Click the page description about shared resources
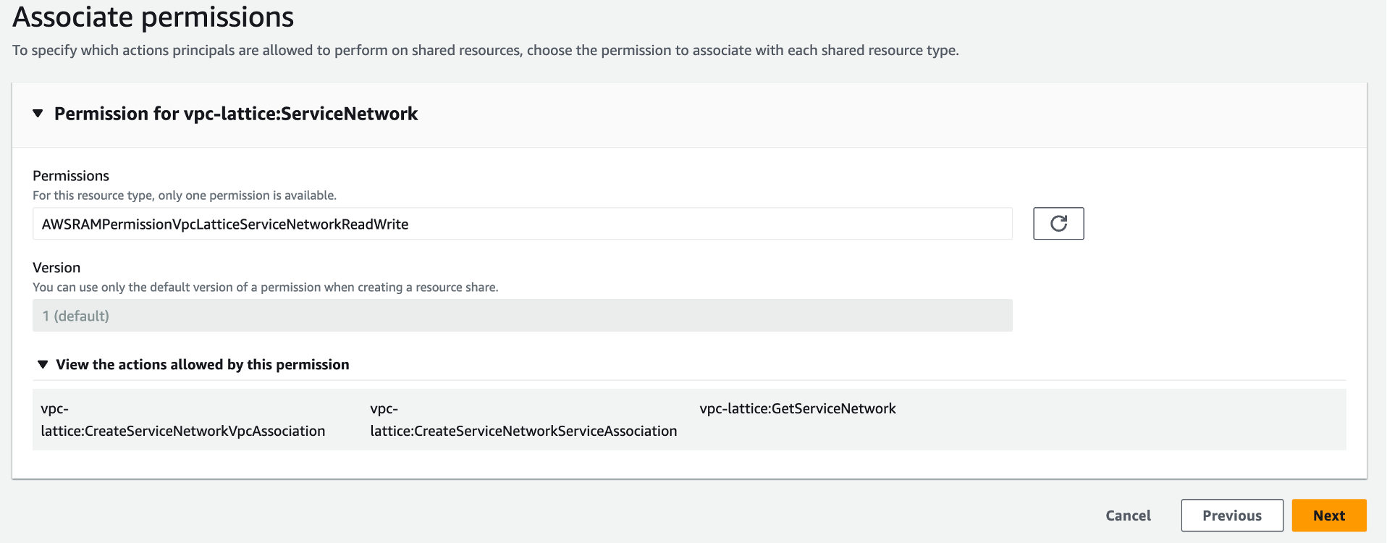This screenshot has height=543, width=1387. (x=486, y=51)
